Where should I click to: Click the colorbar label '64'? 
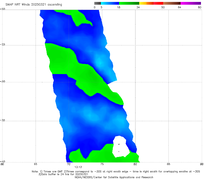coord(179,7)
